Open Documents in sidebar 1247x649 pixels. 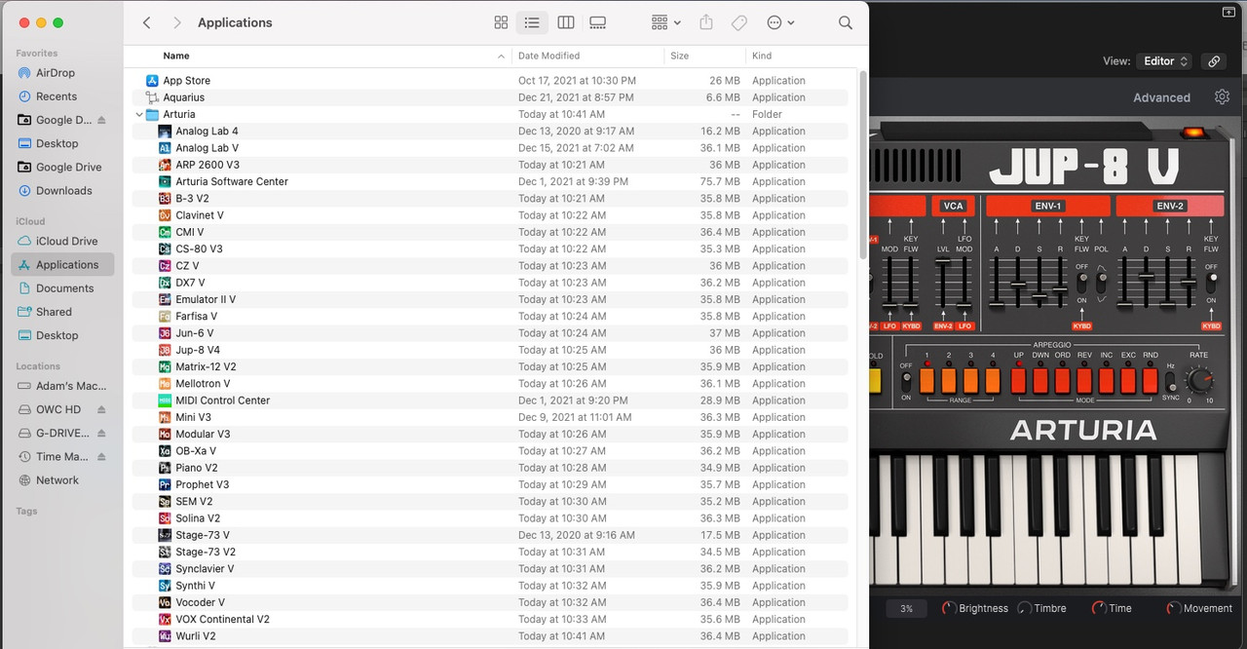tap(62, 288)
